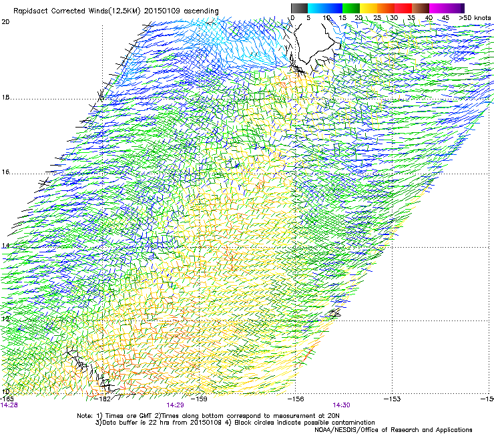Click the green 15-20 knots color swatch
The width and height of the screenshot is (494, 434).
[x=351, y=8]
